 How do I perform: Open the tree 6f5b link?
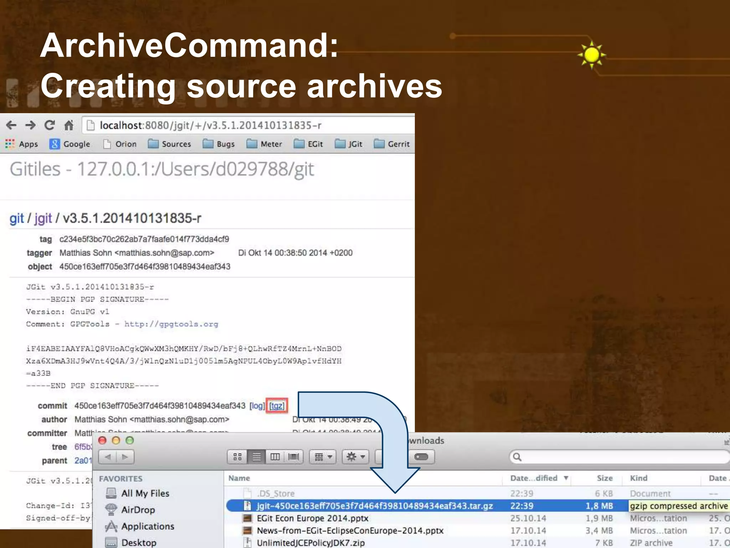[x=83, y=447]
